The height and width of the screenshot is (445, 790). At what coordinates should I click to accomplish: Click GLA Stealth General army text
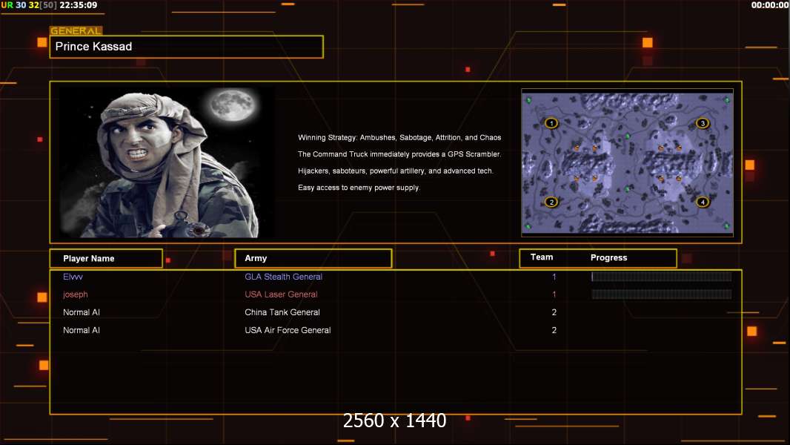[284, 277]
